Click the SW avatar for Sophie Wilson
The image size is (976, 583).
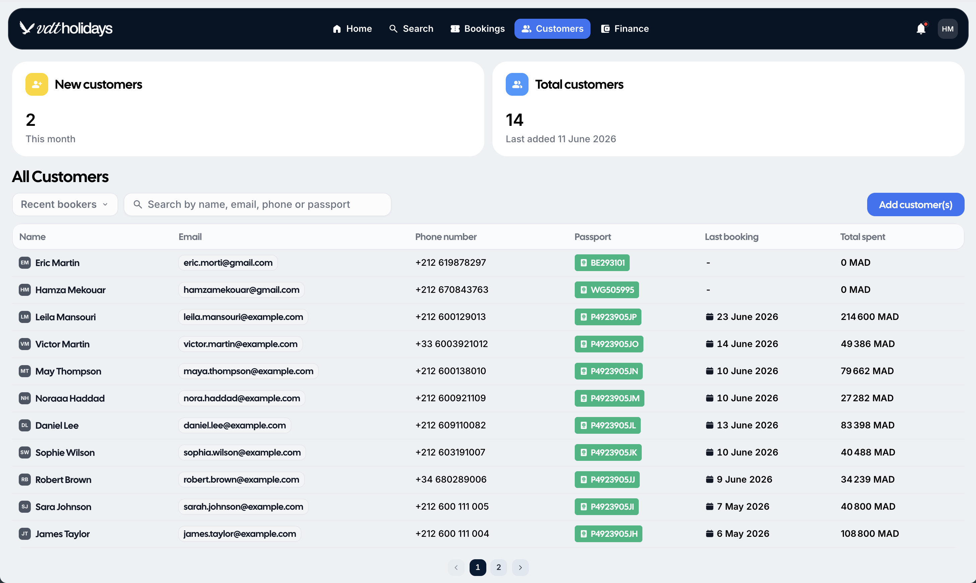pyautogui.click(x=25, y=452)
